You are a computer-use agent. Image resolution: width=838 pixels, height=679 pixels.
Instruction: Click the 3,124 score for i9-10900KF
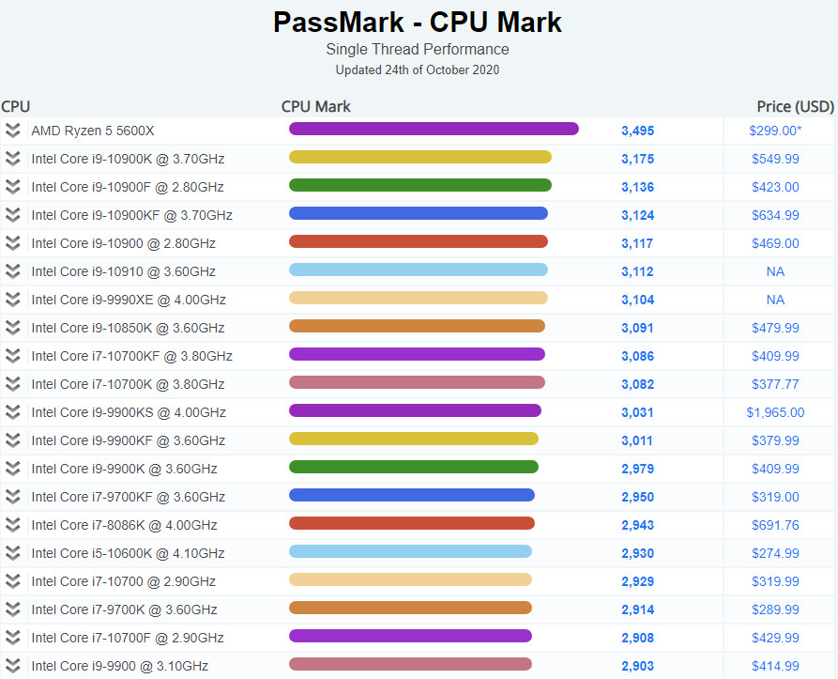pyautogui.click(x=637, y=215)
